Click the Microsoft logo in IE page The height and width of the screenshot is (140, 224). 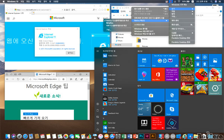(57, 18)
